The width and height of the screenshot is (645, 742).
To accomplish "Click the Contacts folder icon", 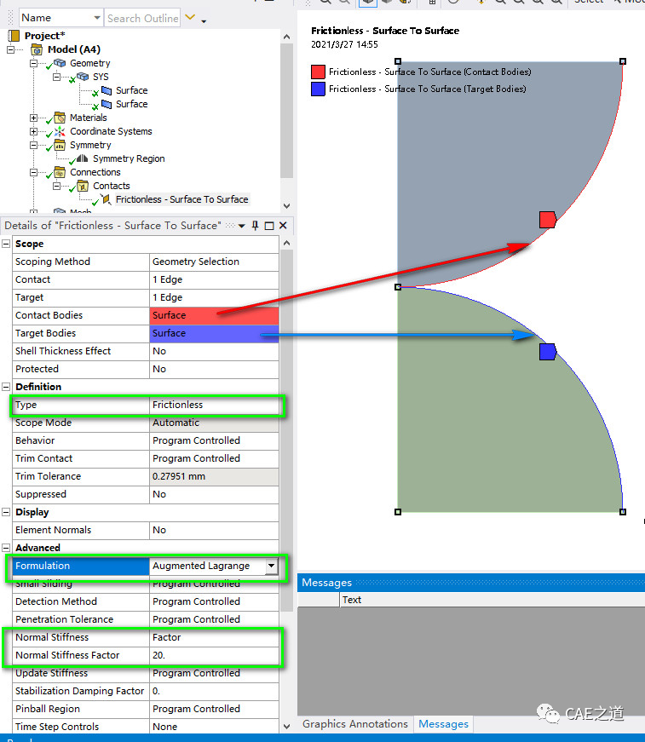I will pyautogui.click(x=83, y=186).
